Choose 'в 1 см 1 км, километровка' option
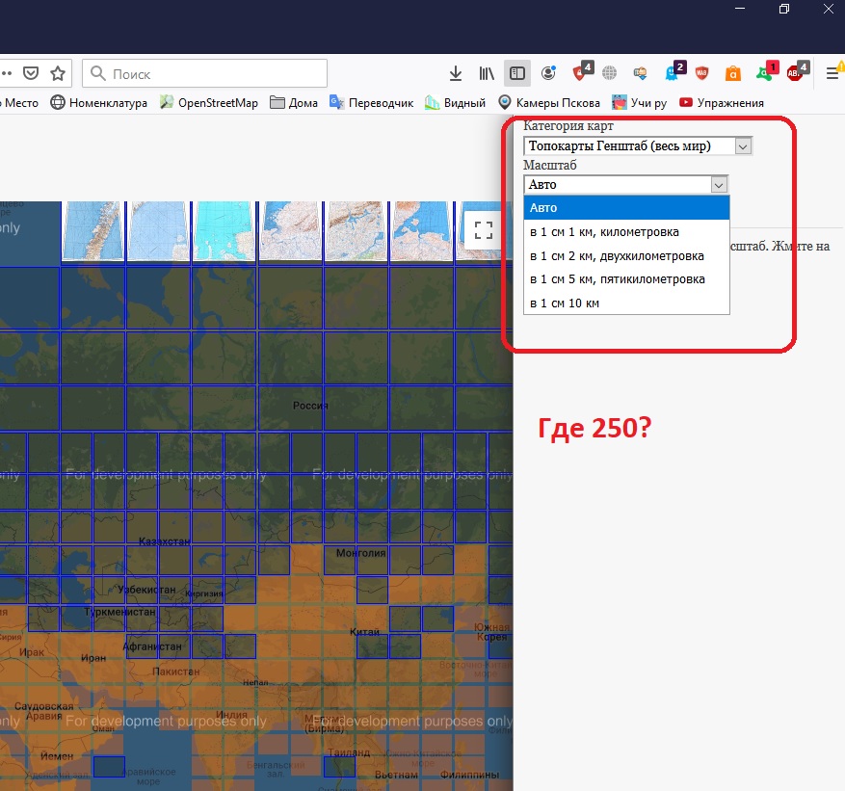The height and width of the screenshot is (791, 845). pyautogui.click(x=626, y=232)
